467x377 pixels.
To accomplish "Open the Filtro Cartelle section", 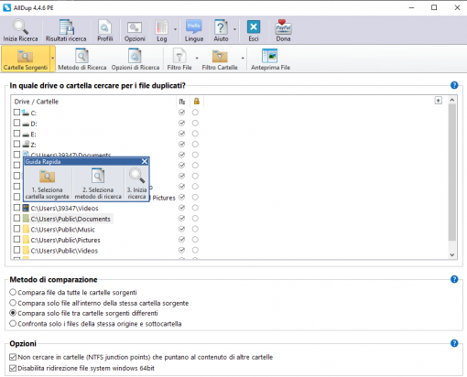I will [x=220, y=59].
